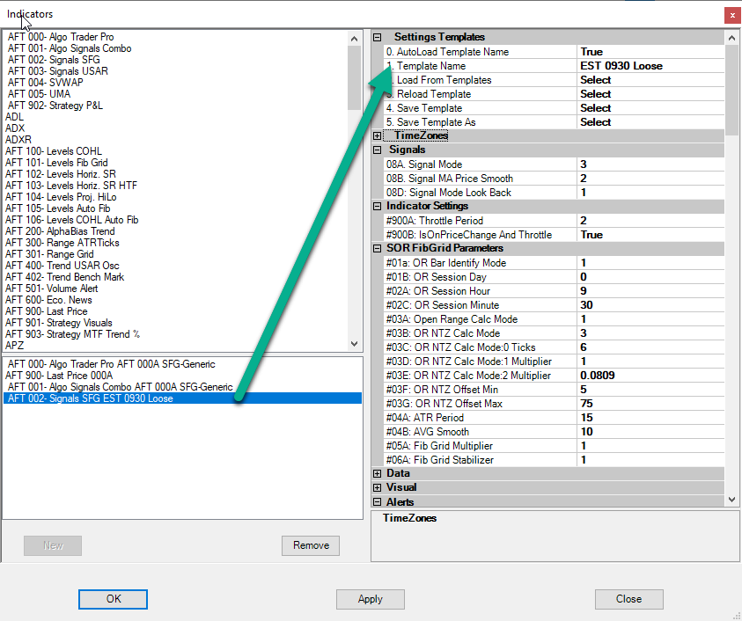742x621 pixels.
Task: Expand the TimeZones section
Action: tap(378, 136)
